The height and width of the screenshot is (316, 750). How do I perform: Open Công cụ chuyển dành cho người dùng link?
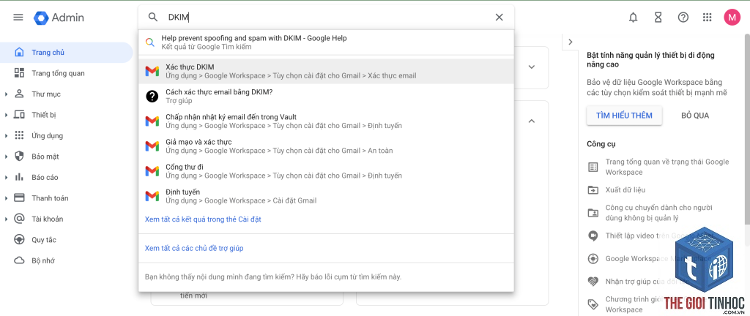pos(658,213)
